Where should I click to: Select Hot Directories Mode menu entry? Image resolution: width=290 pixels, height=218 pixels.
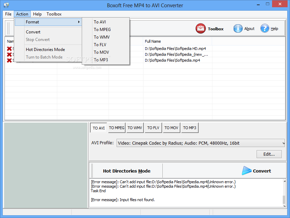click(x=48, y=50)
